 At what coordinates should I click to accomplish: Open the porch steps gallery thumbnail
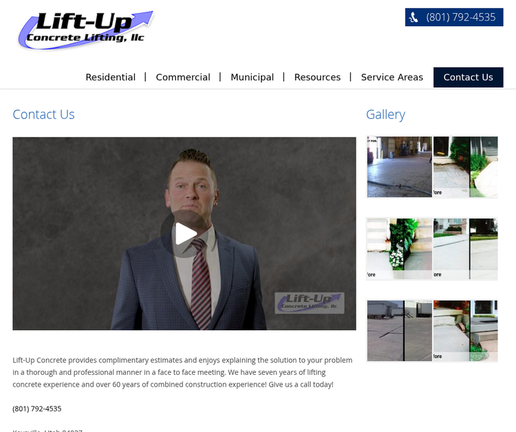click(465, 331)
